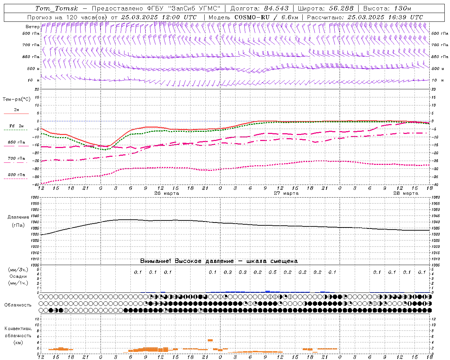Viewport: 450px width, 360px height.
Task: Click the '0.5' precipitation value
Action: pyautogui.click(x=272, y=272)
